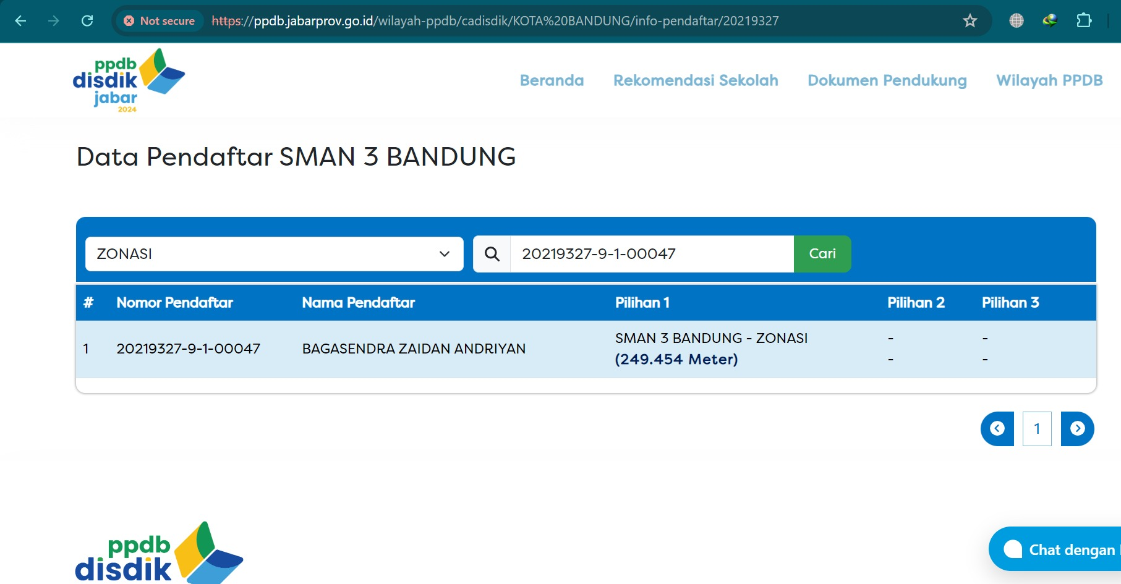Click the Pilihan 2 column header
This screenshot has width=1121, height=584.
916,303
